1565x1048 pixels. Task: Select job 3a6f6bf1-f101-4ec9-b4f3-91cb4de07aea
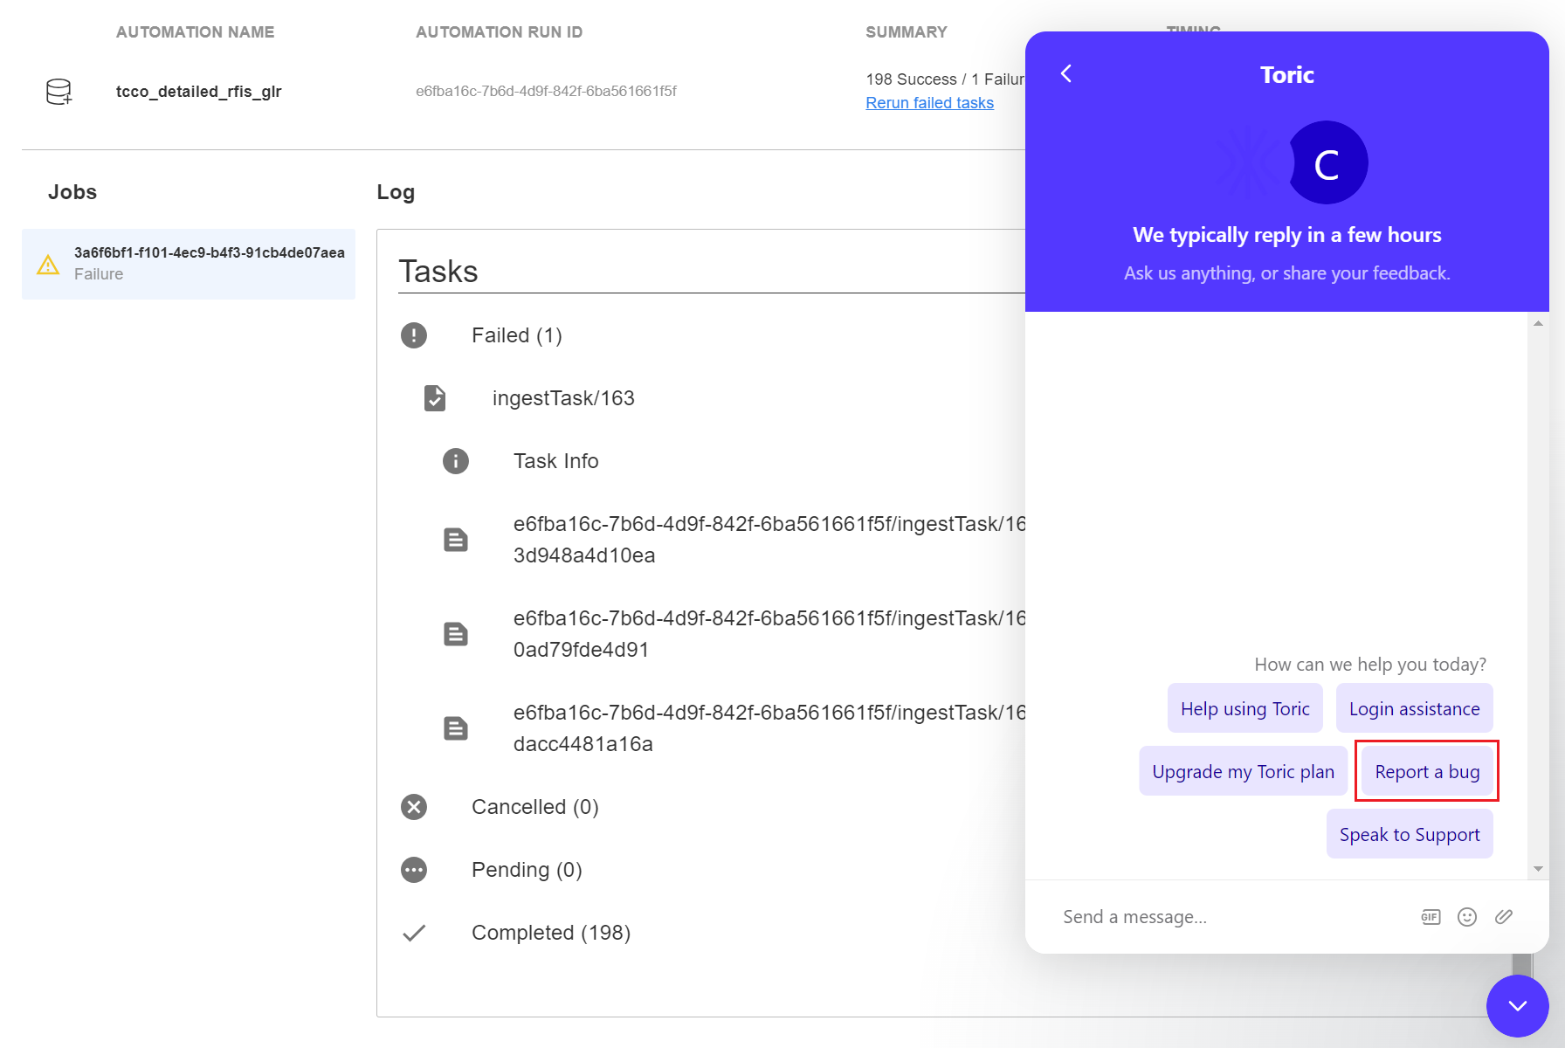point(189,264)
